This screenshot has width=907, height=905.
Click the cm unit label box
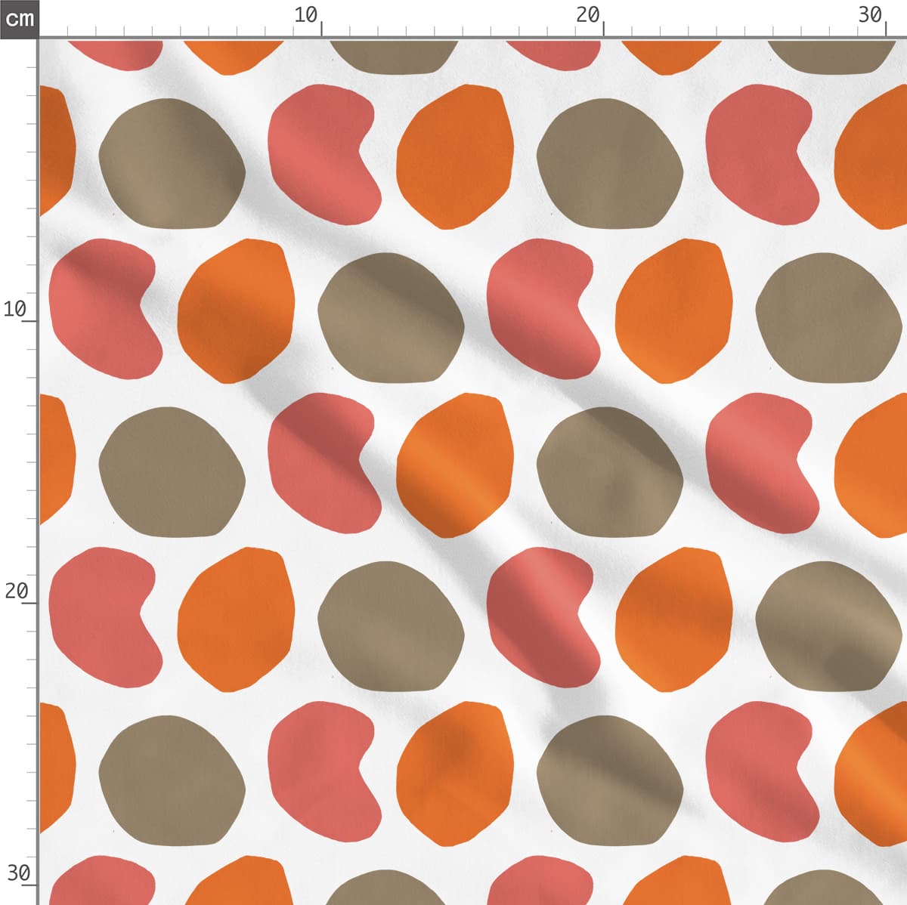(19, 18)
